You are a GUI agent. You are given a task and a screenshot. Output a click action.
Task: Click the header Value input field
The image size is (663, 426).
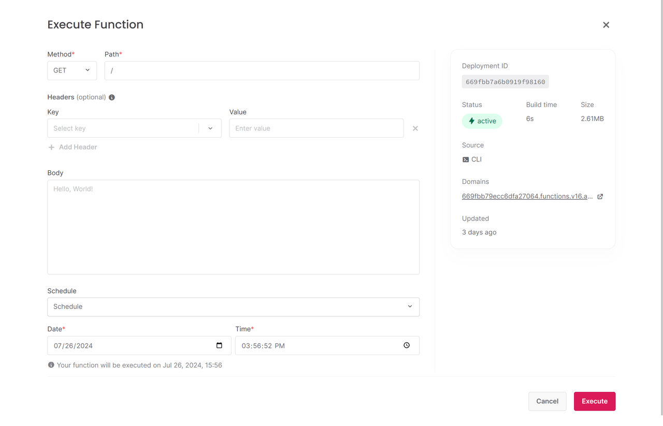click(316, 128)
